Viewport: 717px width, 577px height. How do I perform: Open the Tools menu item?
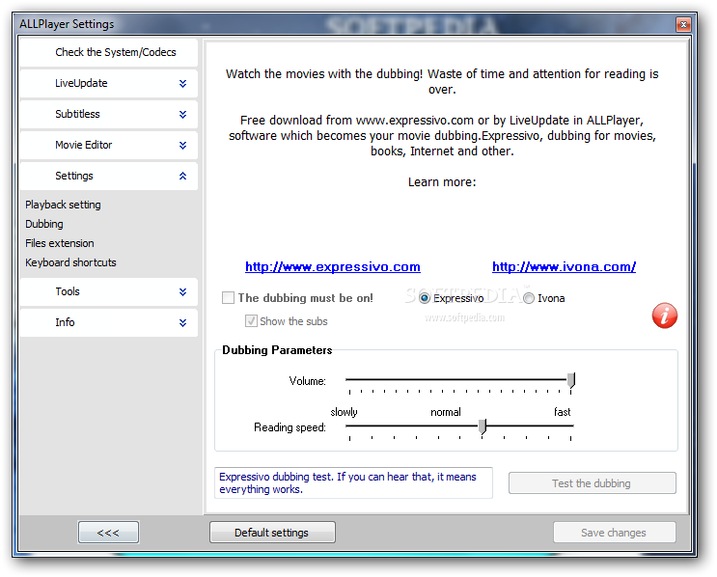(108, 291)
